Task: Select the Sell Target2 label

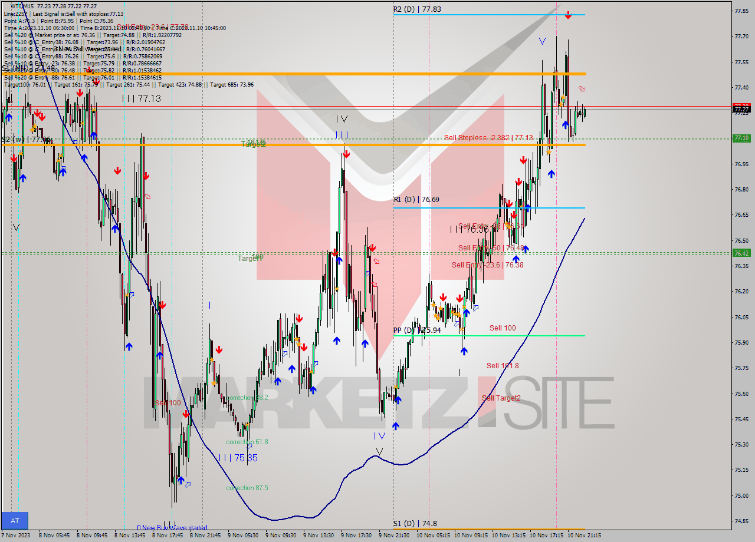Action: click(x=501, y=398)
